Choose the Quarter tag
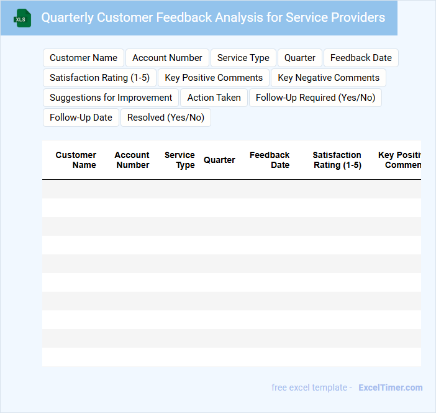 click(x=299, y=58)
